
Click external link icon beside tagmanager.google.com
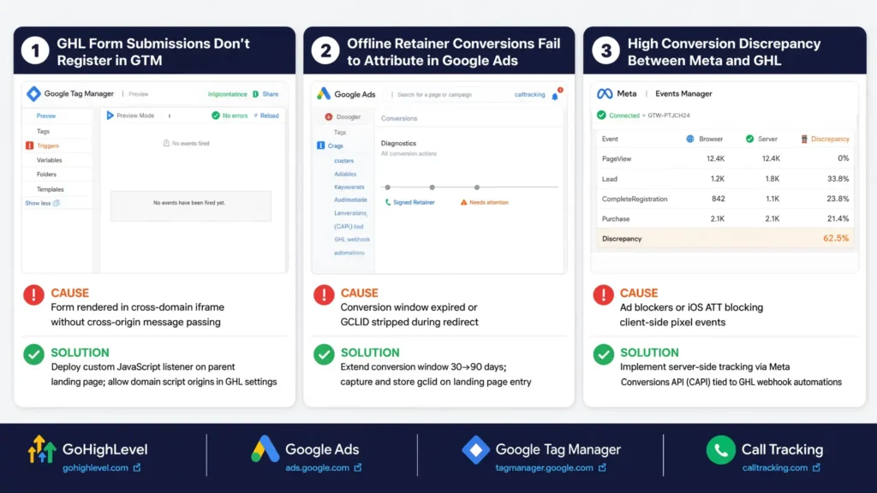pyautogui.click(x=602, y=467)
